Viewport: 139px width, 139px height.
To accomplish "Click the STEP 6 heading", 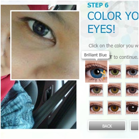I will (x=98, y=5).
